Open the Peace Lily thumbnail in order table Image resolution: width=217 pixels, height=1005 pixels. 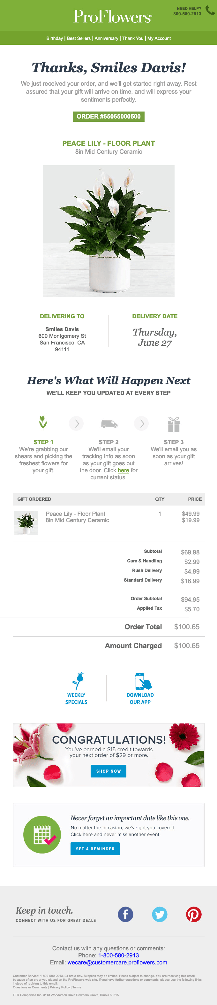(x=26, y=522)
